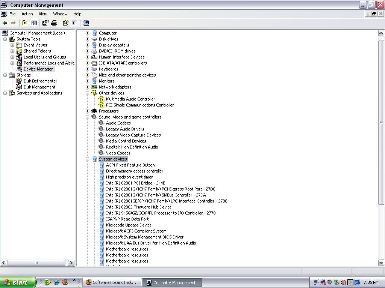Click the Computer Management (Local) root icon
This screenshot has height=288, width=385.
click(5, 33)
